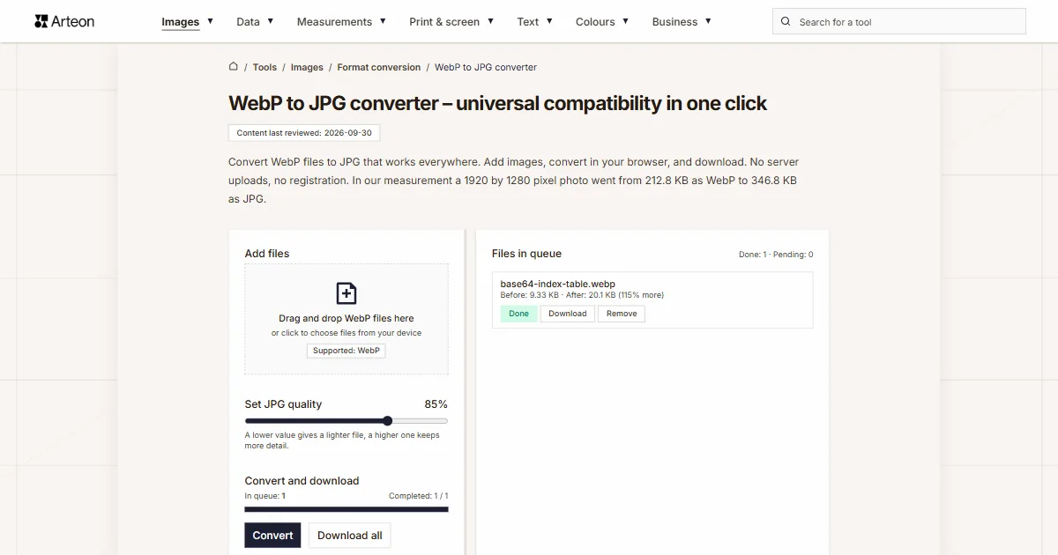Click the Content last reviewed date badge
The image size is (1058, 555).
304,133
